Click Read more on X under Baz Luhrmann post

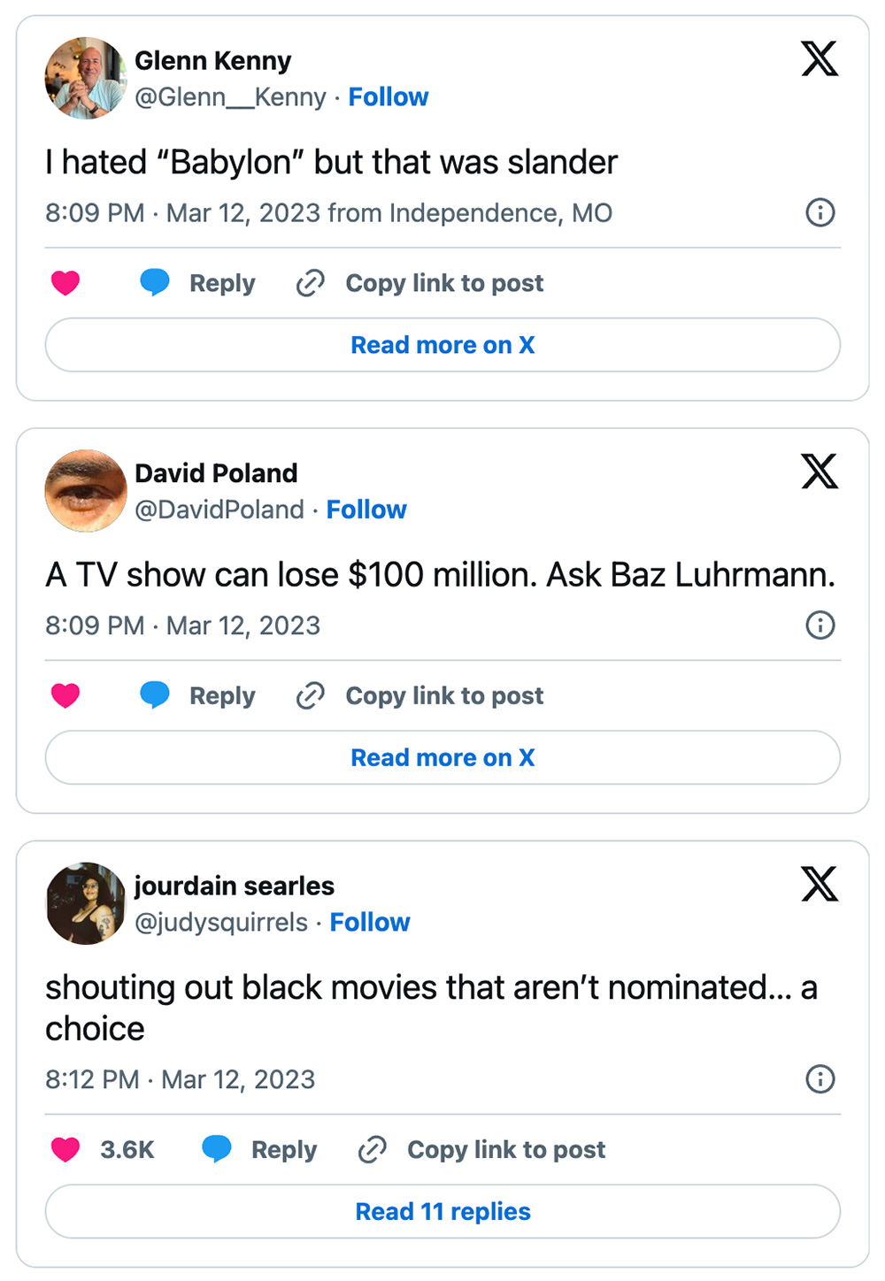pos(442,757)
